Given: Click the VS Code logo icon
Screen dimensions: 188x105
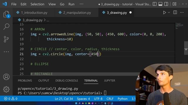Looking at the screenshot, I should point(5,4).
